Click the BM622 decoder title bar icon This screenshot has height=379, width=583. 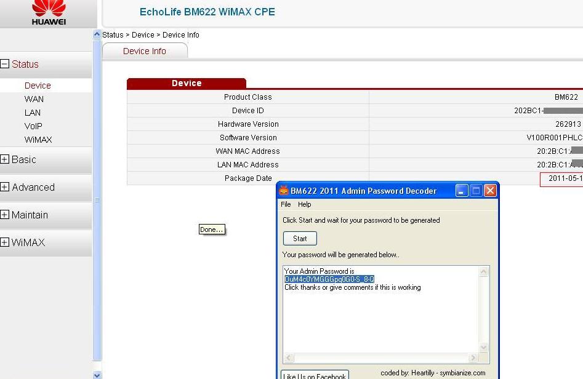284,190
